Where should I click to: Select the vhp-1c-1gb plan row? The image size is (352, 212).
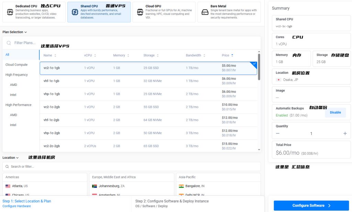[x=148, y=94]
